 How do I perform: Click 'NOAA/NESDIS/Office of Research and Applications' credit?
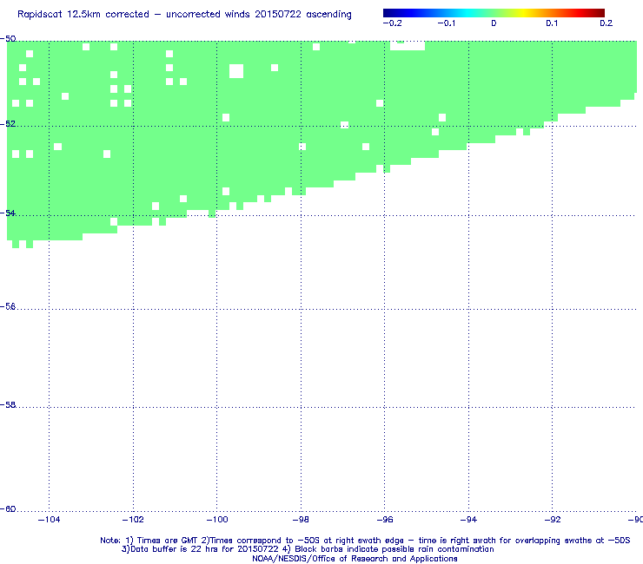coord(355,559)
